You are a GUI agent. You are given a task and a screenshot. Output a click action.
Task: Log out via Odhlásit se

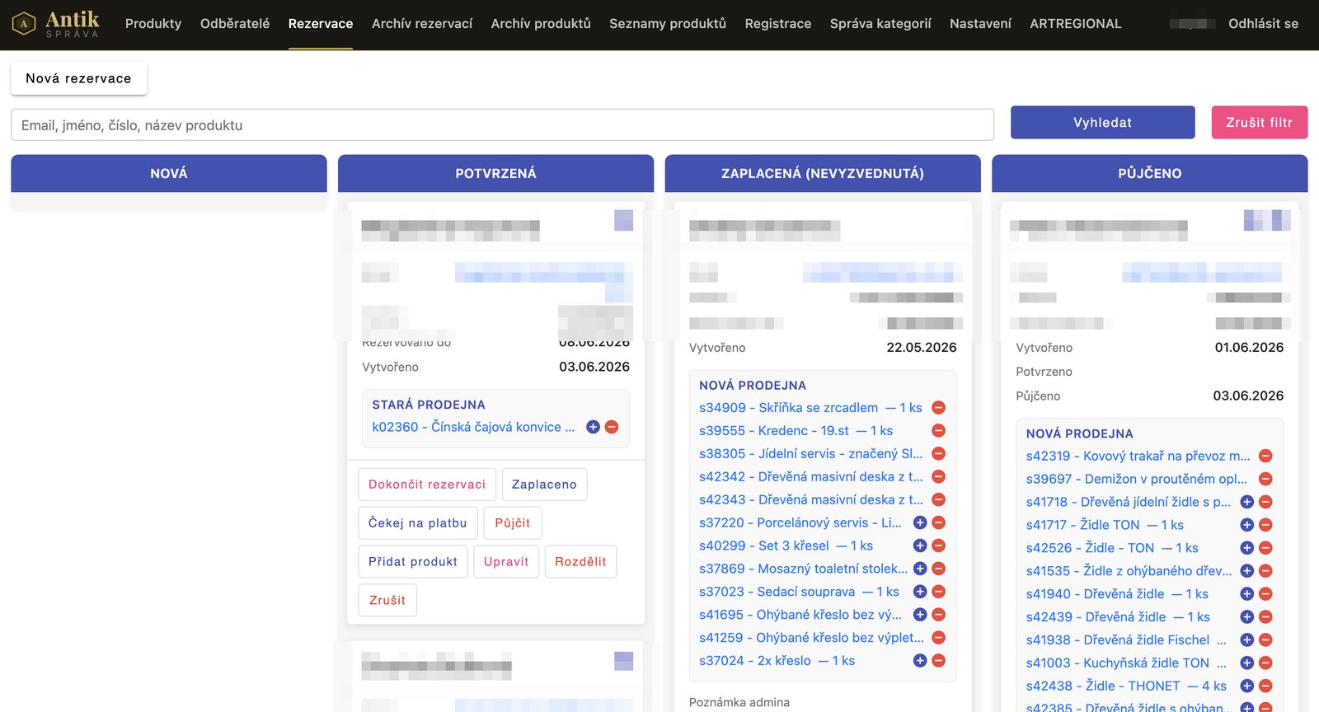[1263, 24]
